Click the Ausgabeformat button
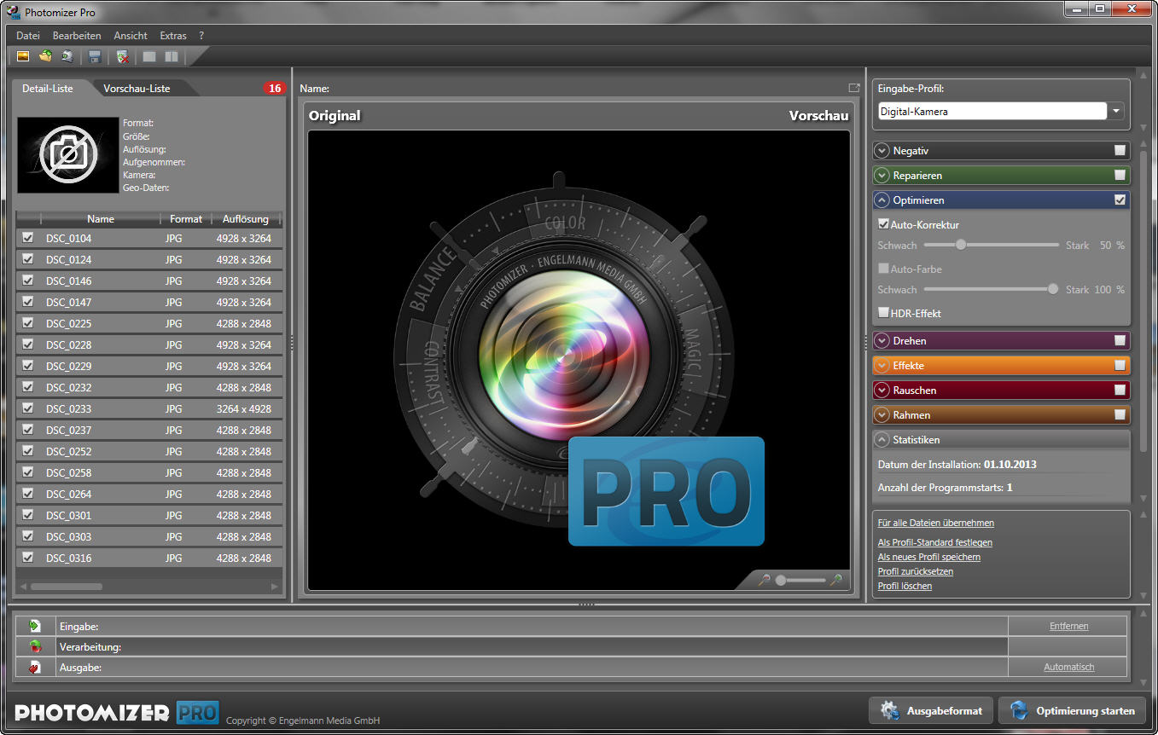The height and width of the screenshot is (735, 1158). (x=931, y=710)
